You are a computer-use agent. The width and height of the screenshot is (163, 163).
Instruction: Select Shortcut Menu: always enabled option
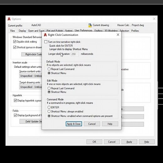click(49, 111)
